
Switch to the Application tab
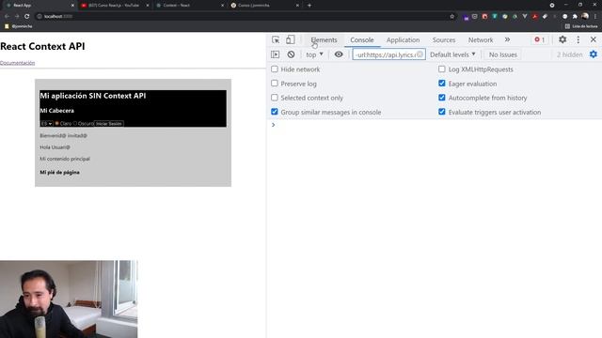[403, 39]
